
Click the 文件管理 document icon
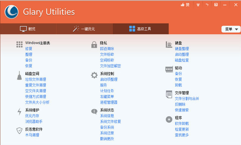(169, 94)
